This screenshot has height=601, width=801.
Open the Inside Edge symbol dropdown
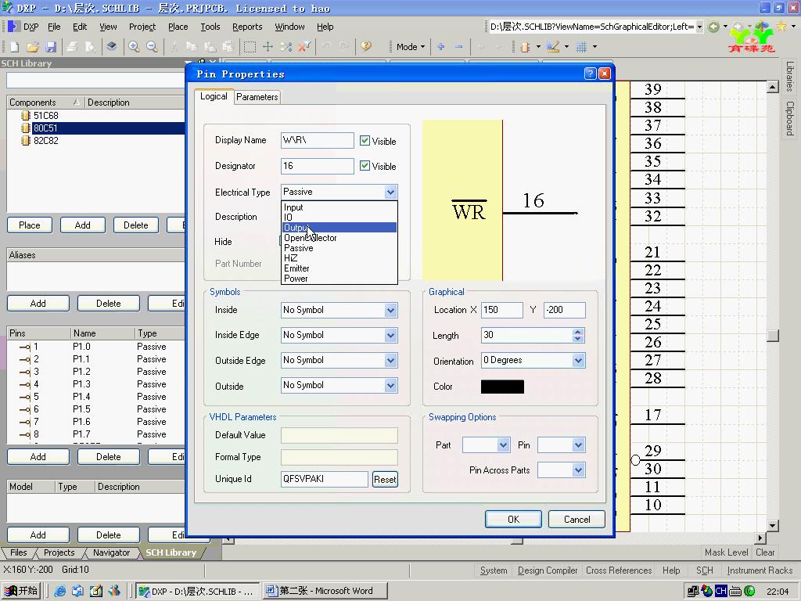tap(391, 335)
